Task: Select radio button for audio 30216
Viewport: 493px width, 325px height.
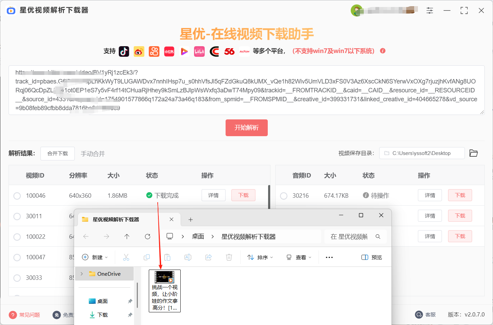Action: (284, 196)
